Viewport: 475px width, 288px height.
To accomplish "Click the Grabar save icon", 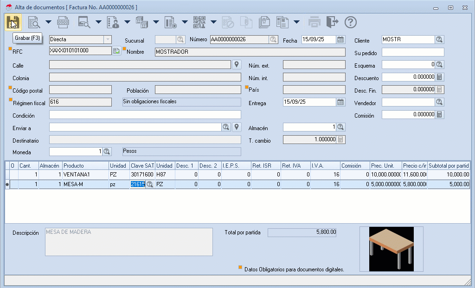I will click(13, 22).
